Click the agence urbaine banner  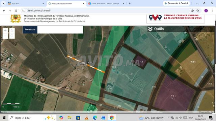[175, 18]
